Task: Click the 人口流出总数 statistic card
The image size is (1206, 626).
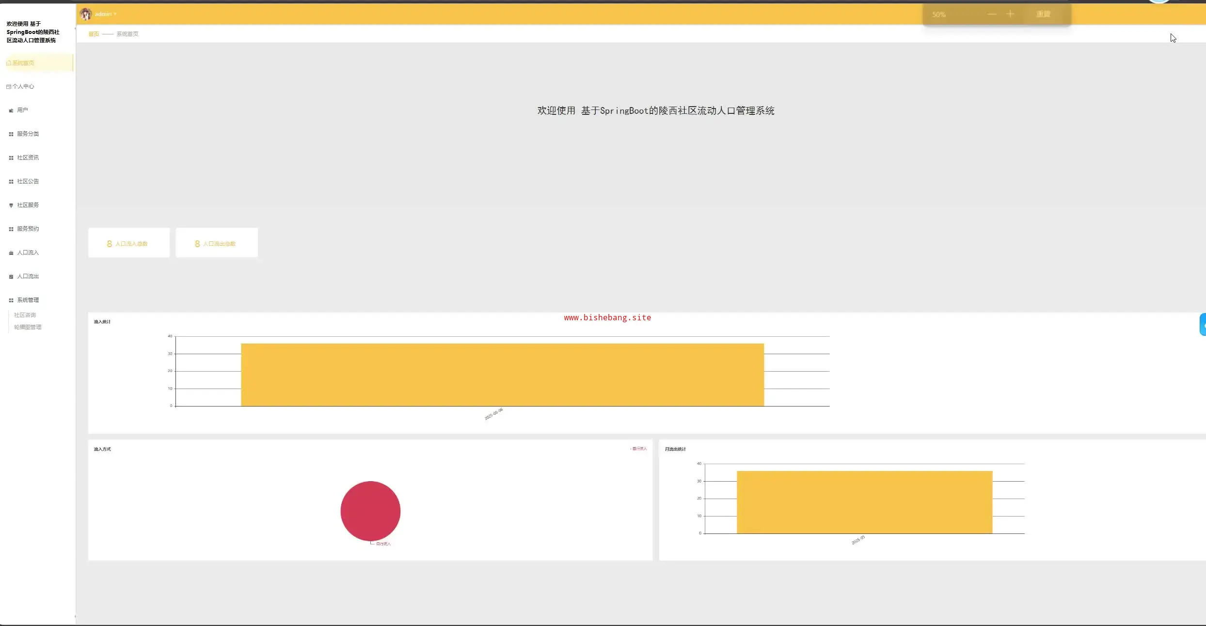Action: [x=216, y=243]
